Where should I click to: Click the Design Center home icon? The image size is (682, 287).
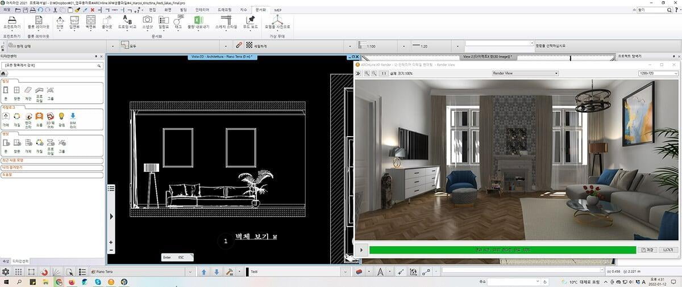(4, 73)
